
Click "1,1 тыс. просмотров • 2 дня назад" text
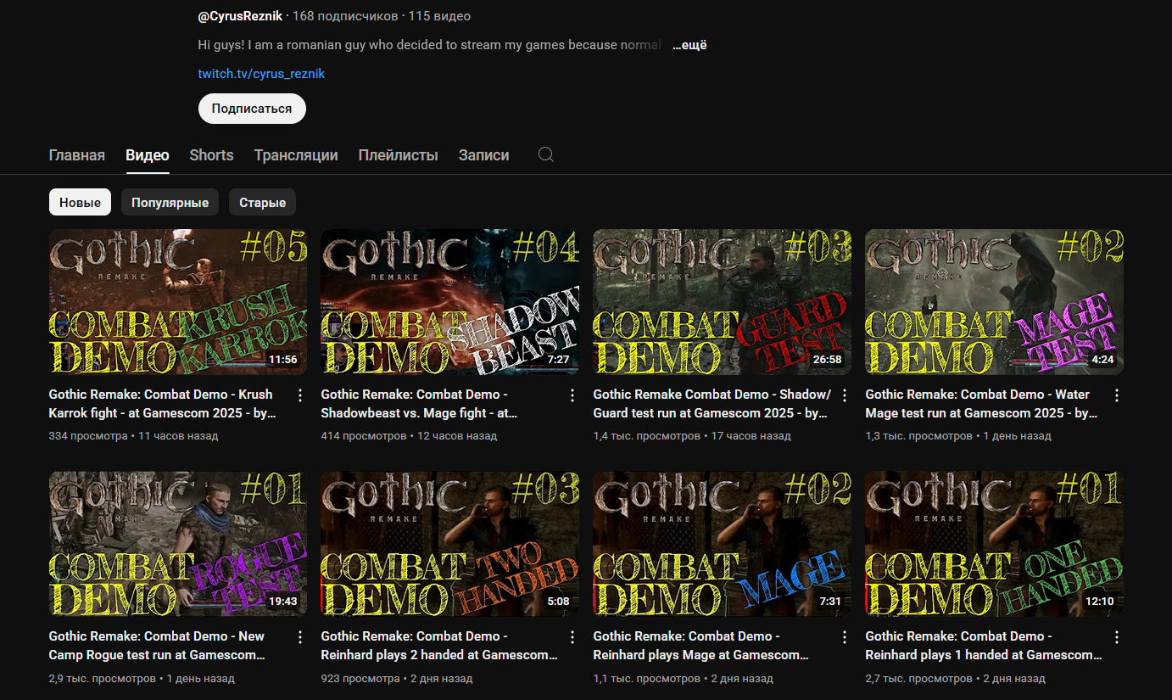tap(684, 679)
